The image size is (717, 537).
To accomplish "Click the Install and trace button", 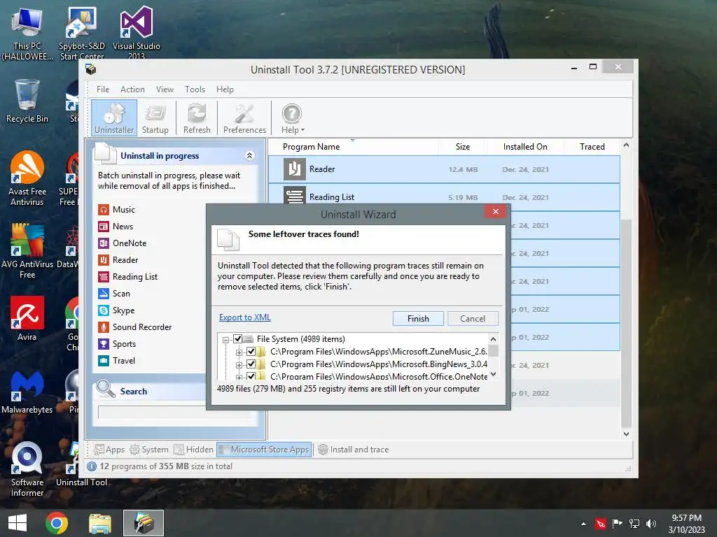I will click(354, 450).
